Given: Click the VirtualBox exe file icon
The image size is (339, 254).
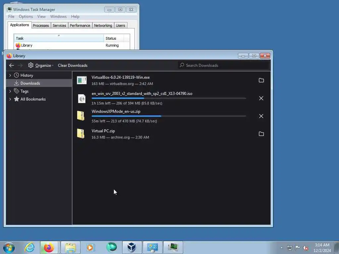Looking at the screenshot, I should (x=82, y=80).
